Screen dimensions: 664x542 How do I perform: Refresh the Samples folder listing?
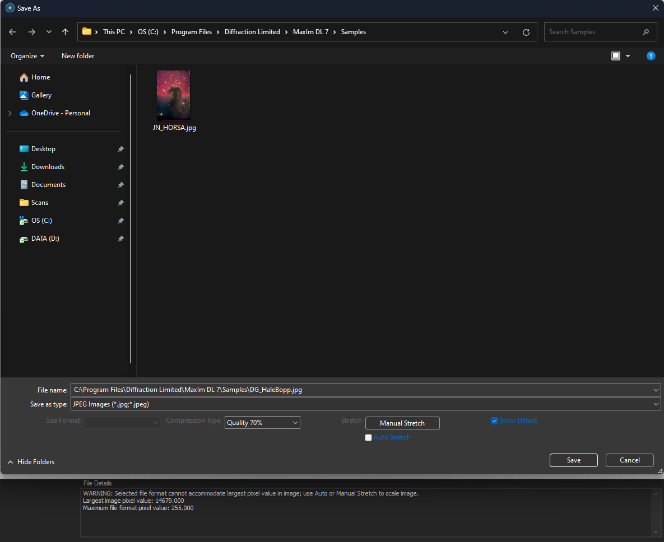(x=526, y=32)
